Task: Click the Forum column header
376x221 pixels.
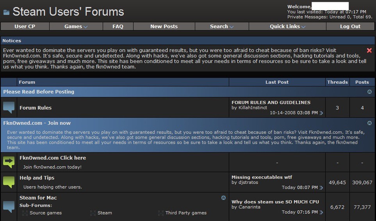Action: point(27,82)
